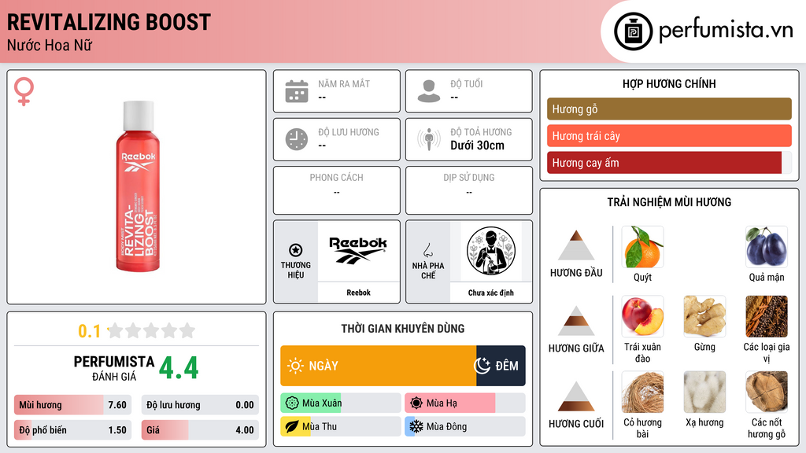Click the Thời gian khuyên dùng heading
Viewport: 806px width, 453px height.
pyautogui.click(x=403, y=328)
